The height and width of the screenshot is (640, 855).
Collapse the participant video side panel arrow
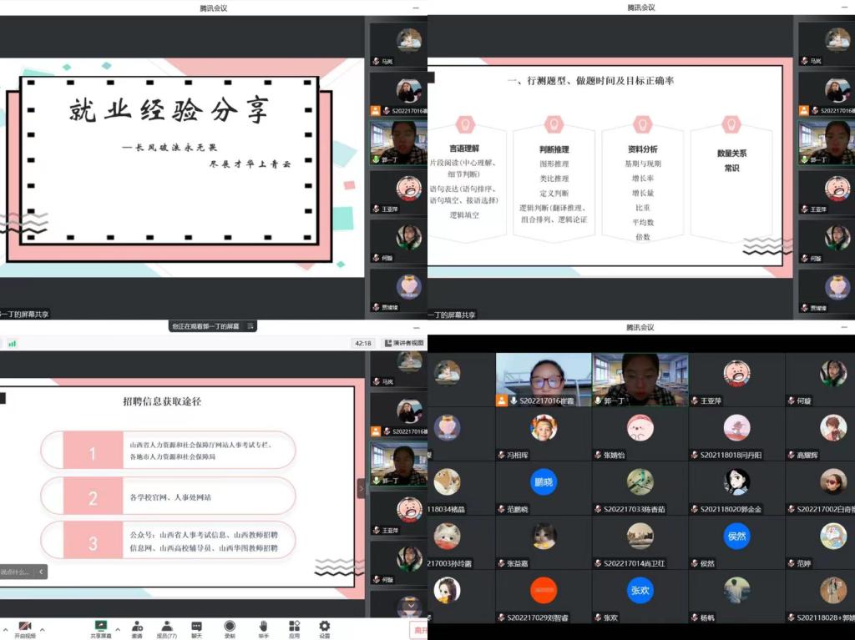362,488
